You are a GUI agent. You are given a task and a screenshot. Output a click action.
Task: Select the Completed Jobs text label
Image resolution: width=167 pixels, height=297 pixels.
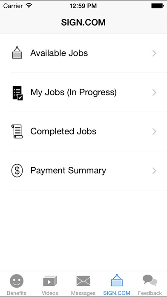[x=63, y=131]
